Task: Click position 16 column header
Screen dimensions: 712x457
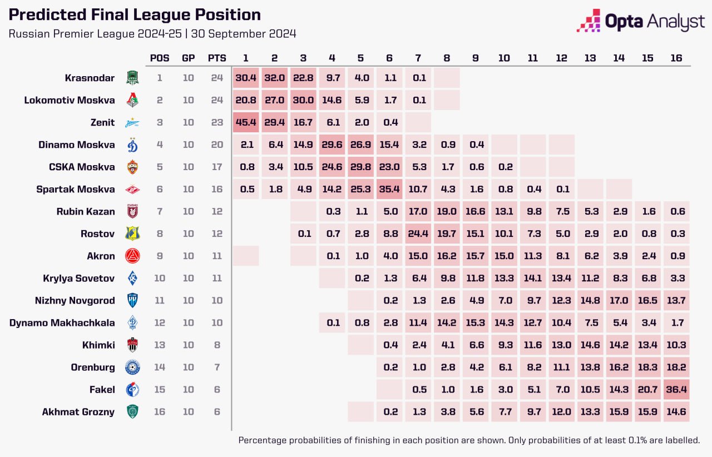Action: click(x=676, y=58)
